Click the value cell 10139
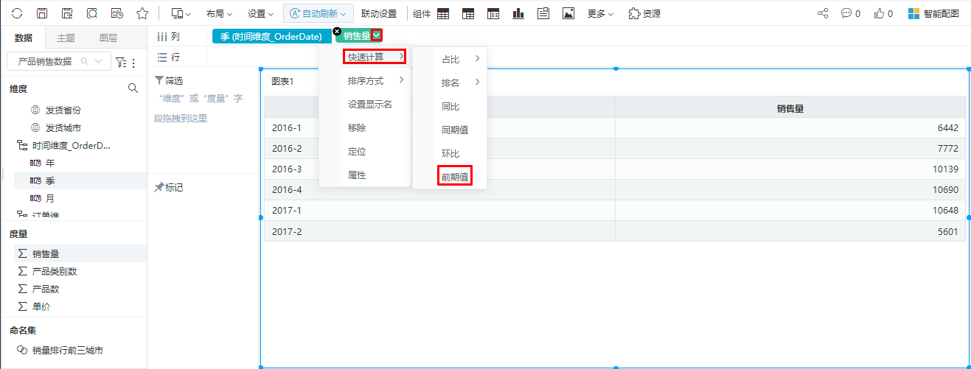 (x=790, y=169)
